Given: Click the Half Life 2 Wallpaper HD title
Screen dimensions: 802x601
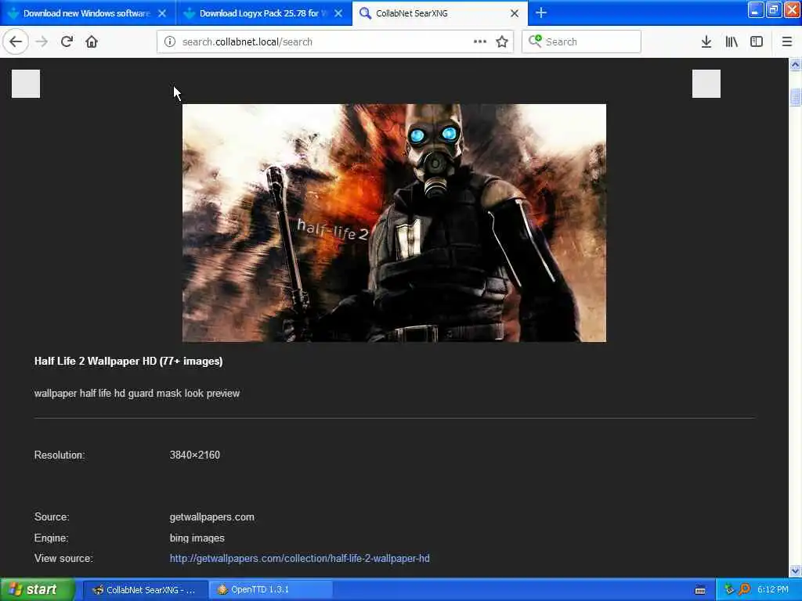Looking at the screenshot, I should pyautogui.click(x=128, y=362).
